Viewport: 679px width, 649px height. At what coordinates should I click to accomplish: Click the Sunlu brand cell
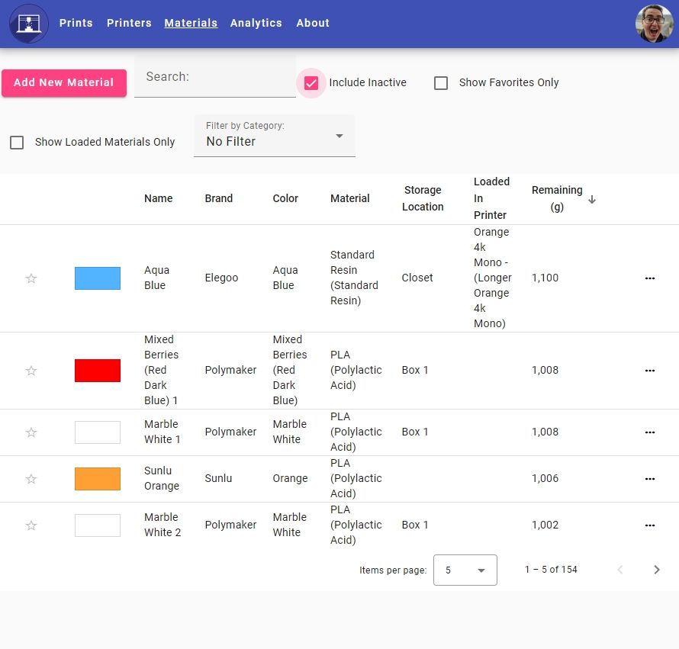218,478
